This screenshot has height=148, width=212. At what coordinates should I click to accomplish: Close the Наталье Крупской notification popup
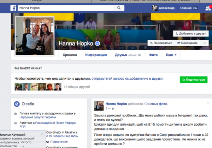pyautogui.click(x=42, y=134)
